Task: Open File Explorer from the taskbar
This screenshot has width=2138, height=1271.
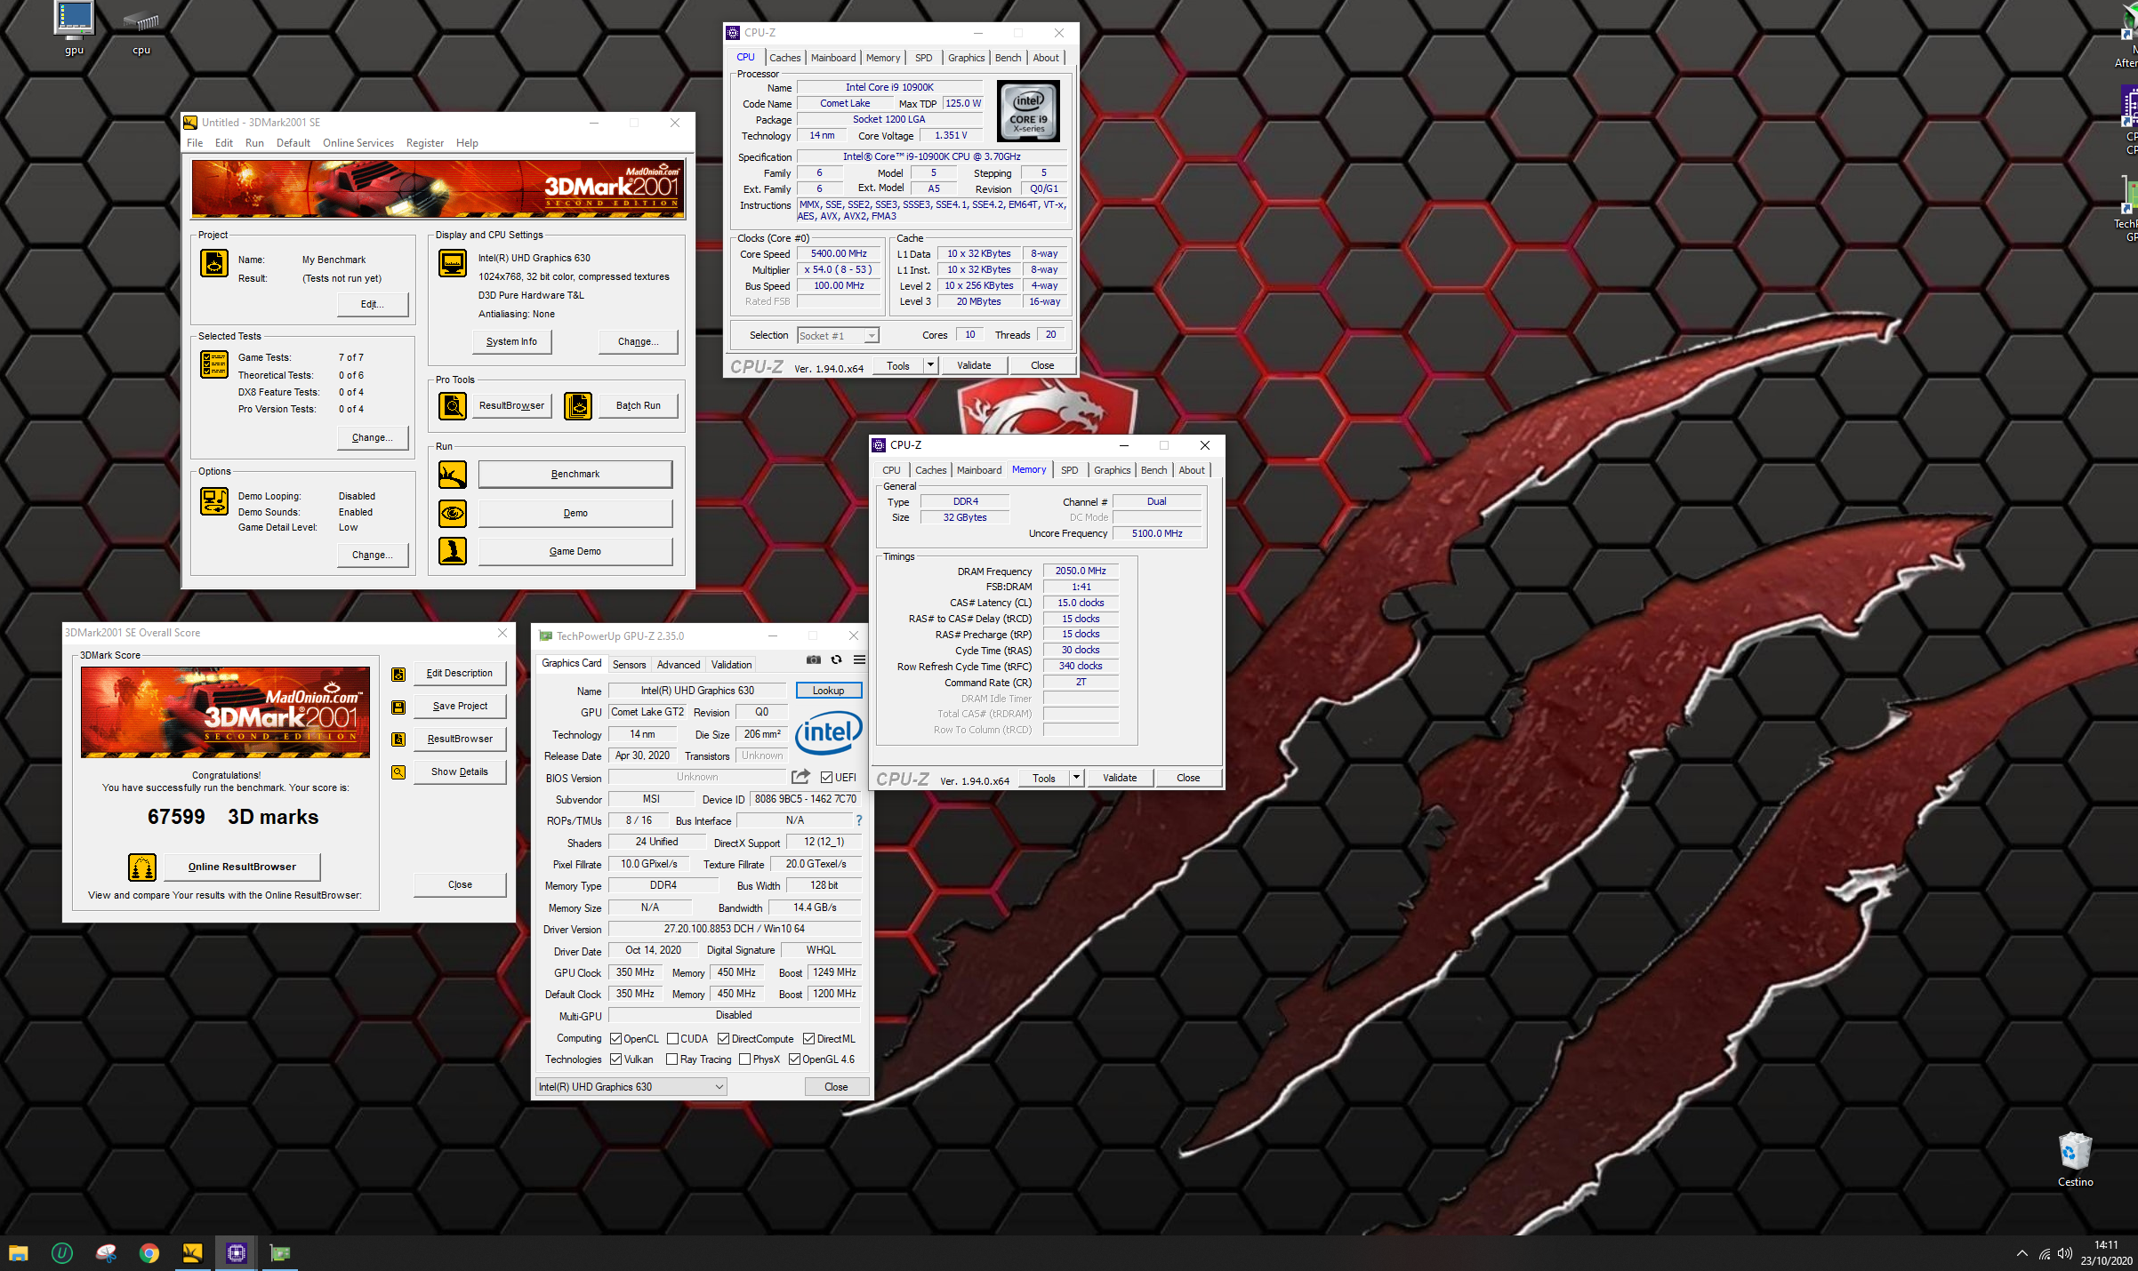Action: [19, 1253]
